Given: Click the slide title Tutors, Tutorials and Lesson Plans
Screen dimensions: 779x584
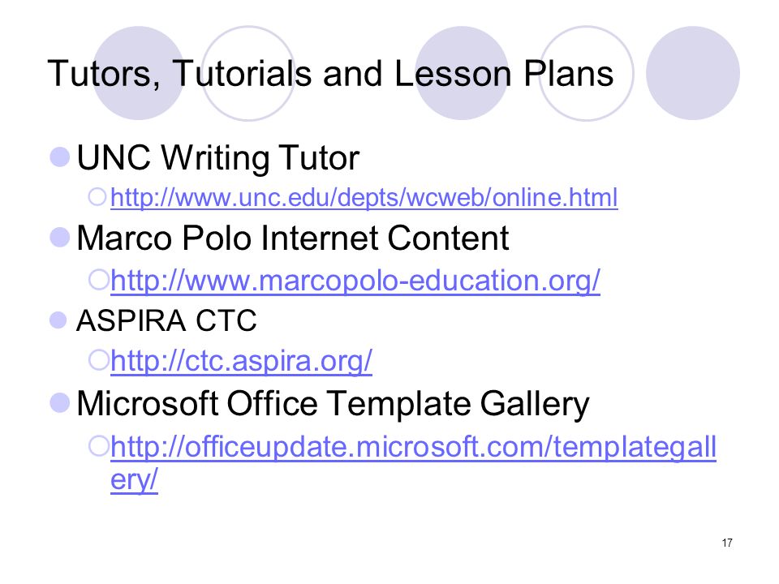Looking at the screenshot, I should [x=330, y=74].
